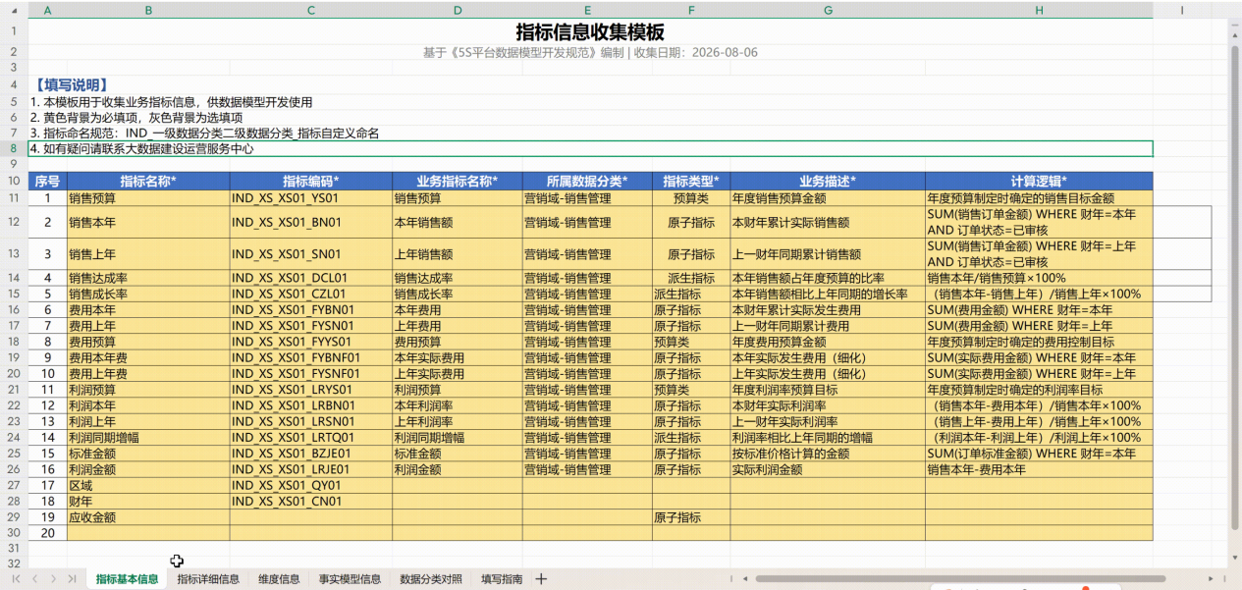Select cell IND_XS_XS01_LRTQ01
Viewport: 1242px width, 590px height.
[311, 437]
